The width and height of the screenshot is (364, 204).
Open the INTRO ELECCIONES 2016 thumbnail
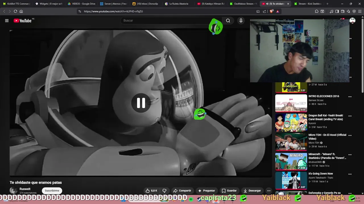point(291,103)
